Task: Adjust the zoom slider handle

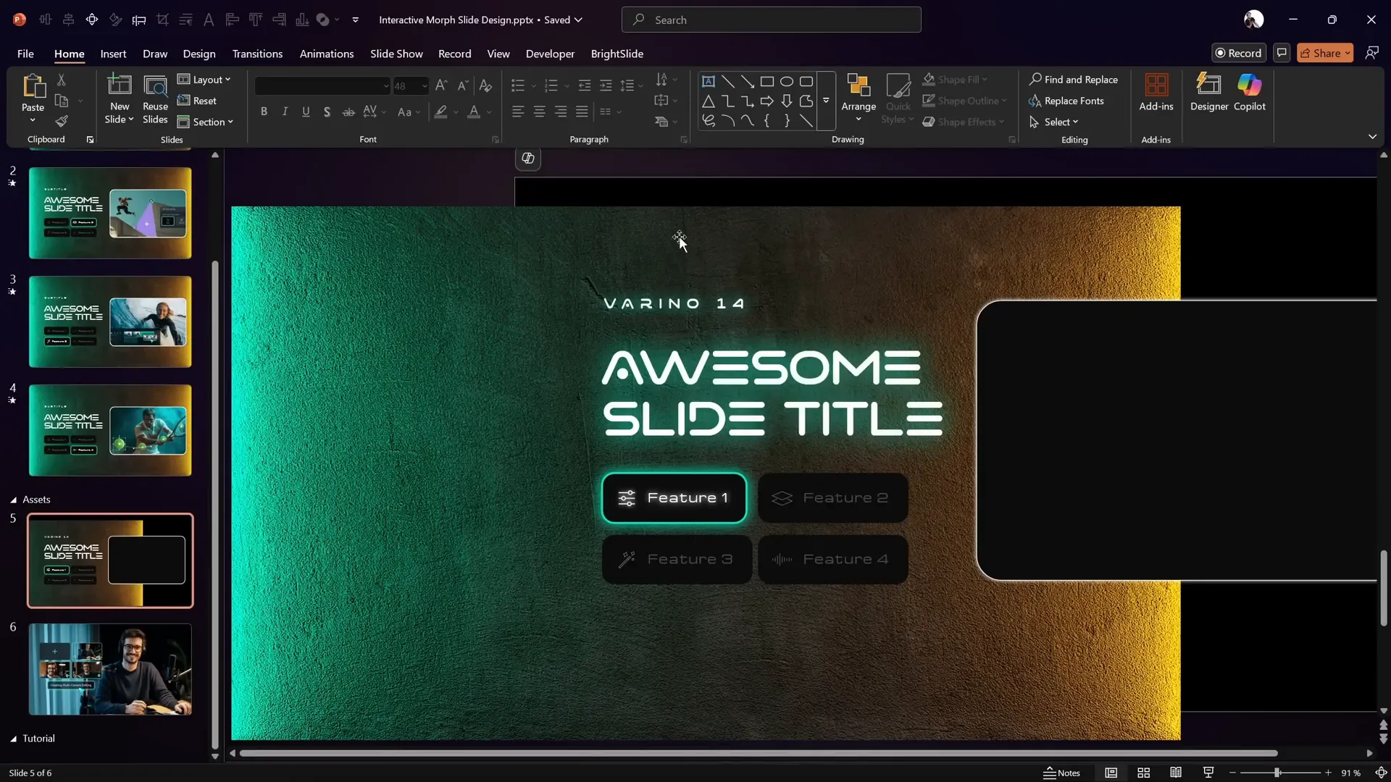Action: coord(1277,773)
